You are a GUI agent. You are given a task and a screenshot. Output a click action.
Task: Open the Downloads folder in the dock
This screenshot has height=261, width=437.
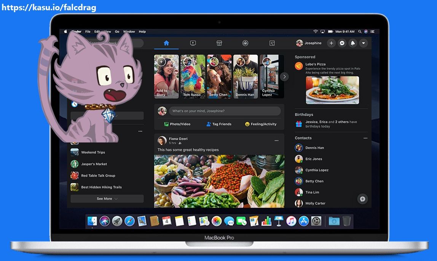click(334, 221)
